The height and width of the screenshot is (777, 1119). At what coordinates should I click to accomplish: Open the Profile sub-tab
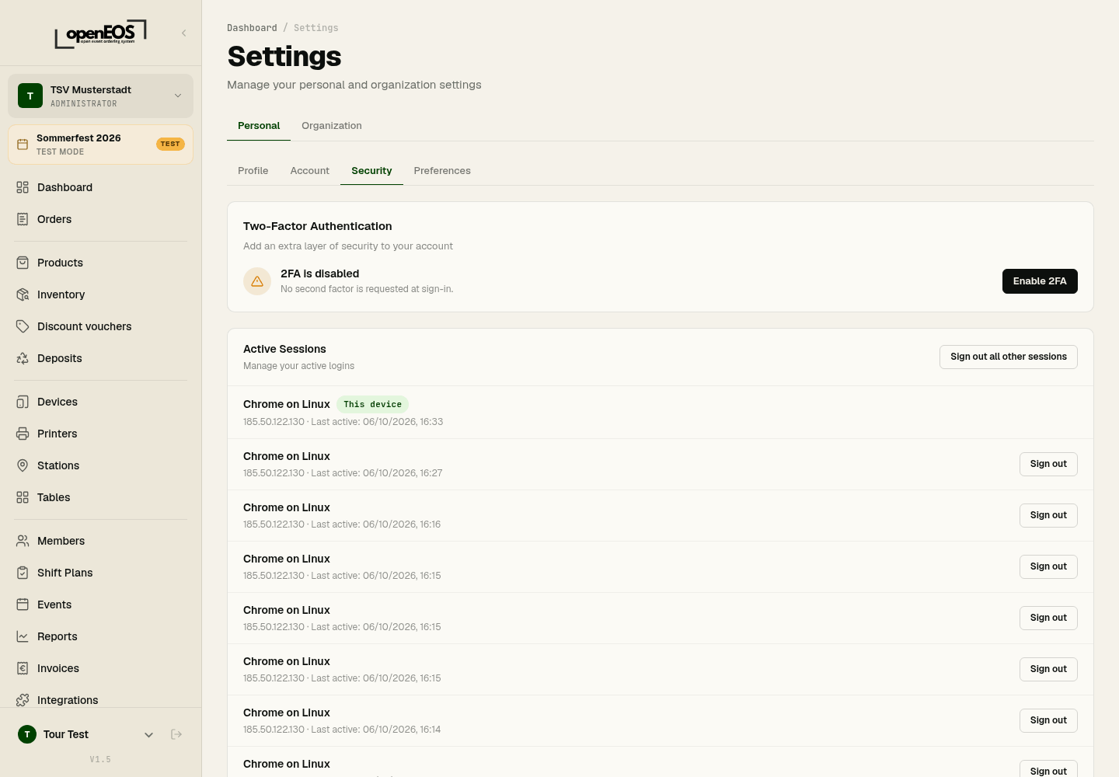[253, 171]
